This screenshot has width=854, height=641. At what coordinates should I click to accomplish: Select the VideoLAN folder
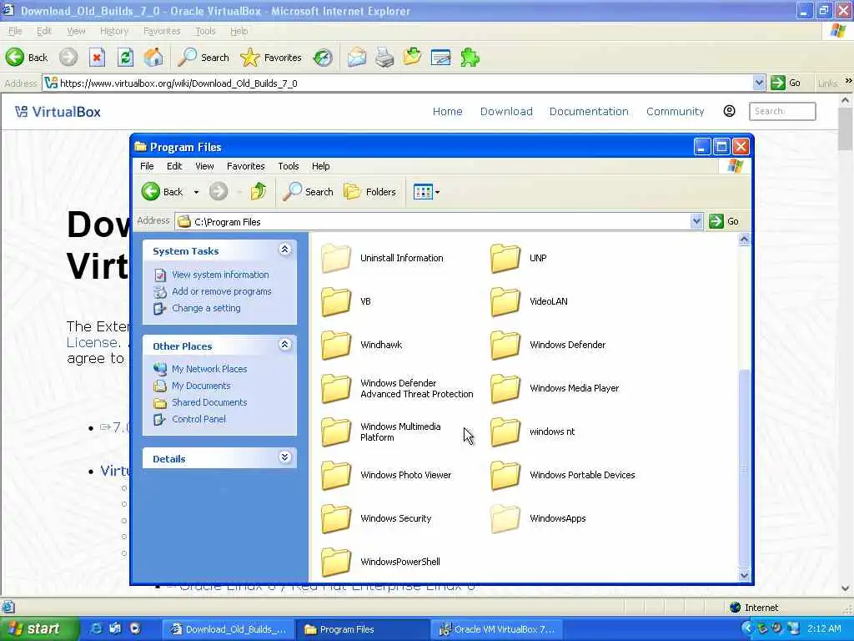(530, 301)
